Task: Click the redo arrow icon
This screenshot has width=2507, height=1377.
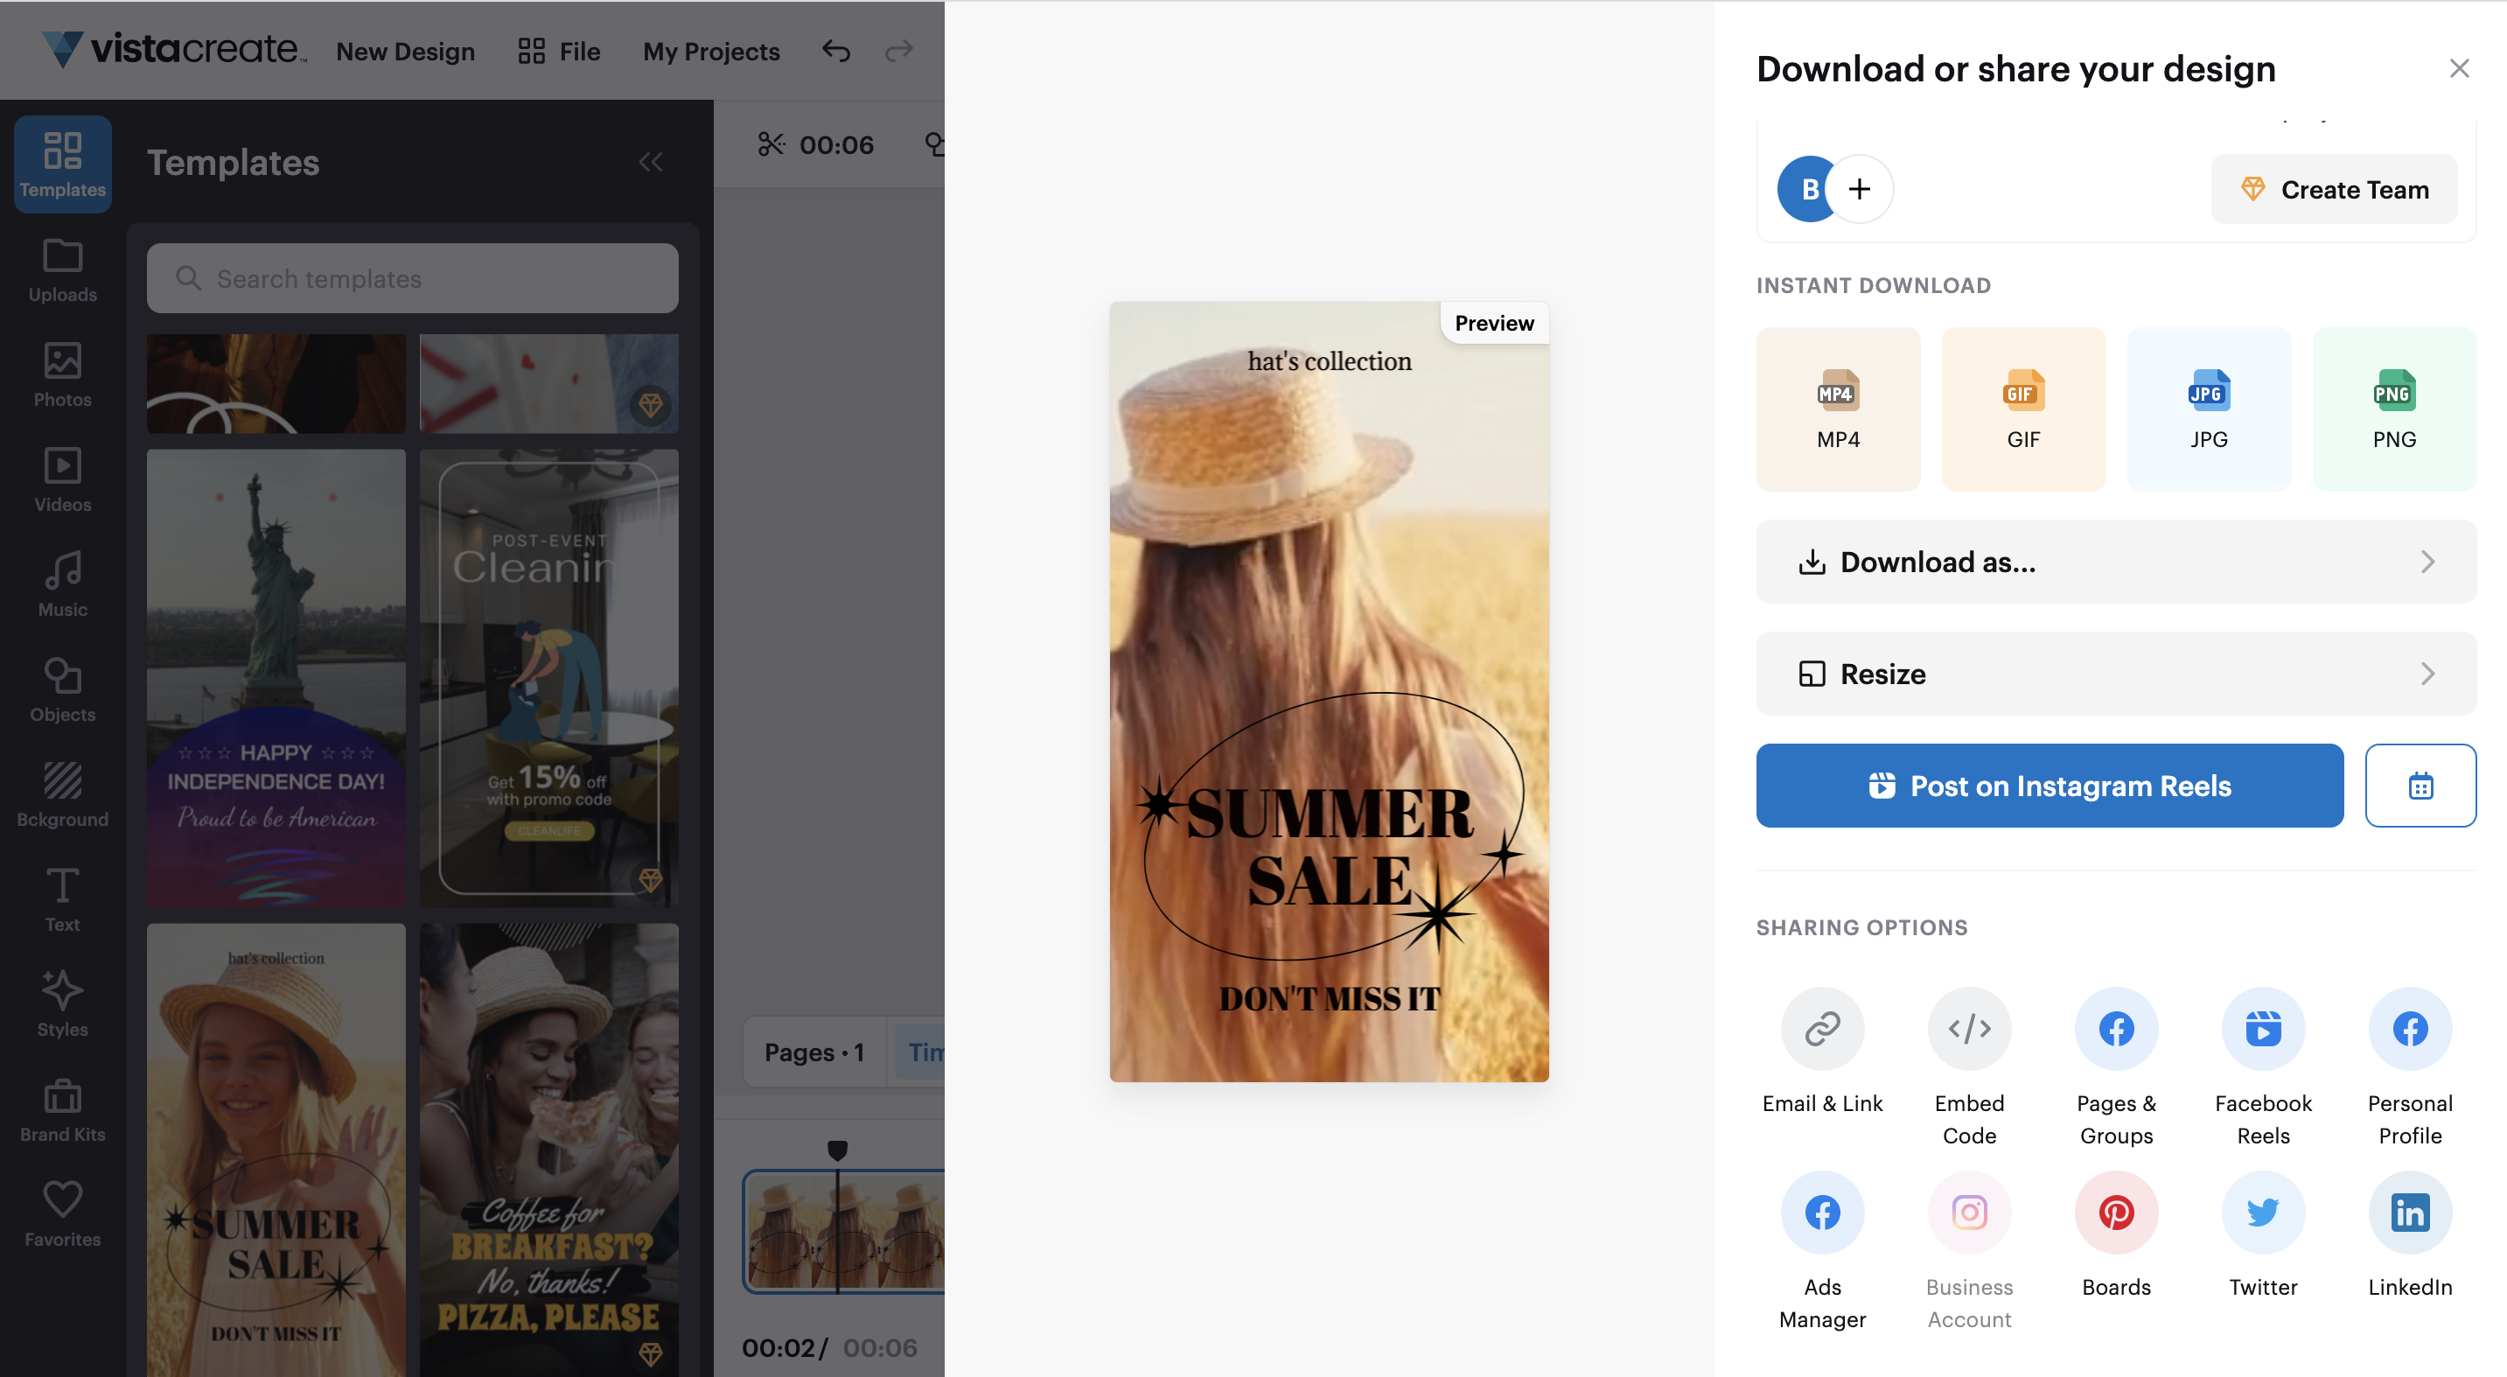Action: 898,51
